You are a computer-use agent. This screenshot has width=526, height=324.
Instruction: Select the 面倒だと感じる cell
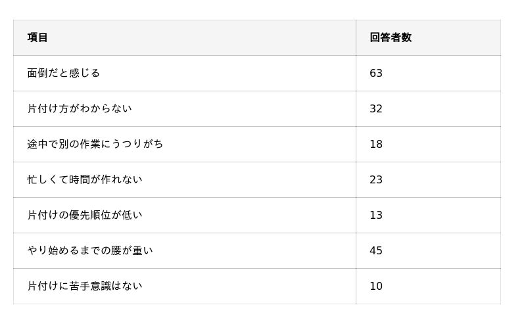64,73
